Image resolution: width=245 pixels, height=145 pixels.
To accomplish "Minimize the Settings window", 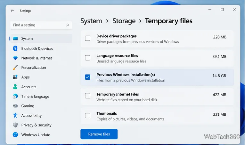I will click(x=210, y=10).
